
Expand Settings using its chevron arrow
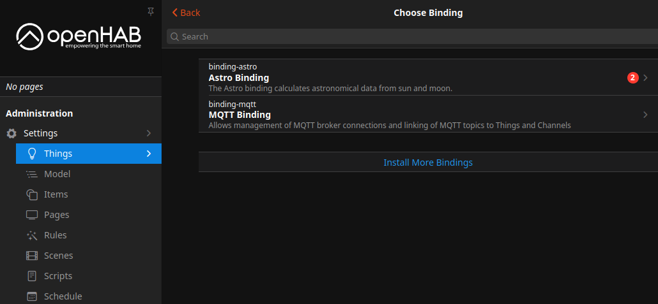tap(149, 133)
